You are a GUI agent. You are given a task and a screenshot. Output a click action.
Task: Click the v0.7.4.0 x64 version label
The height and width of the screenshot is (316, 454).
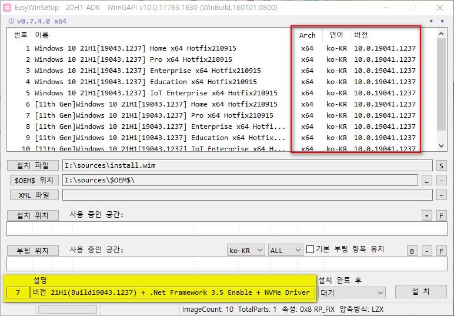click(x=42, y=21)
